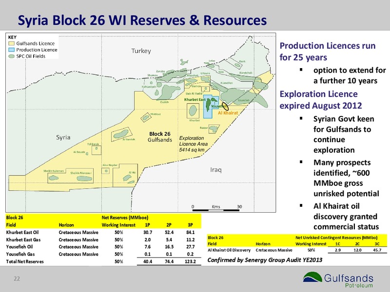The width and height of the screenshot is (390, 292).
Task: Click the '74.4' total 2P value
Action: tap(169, 261)
